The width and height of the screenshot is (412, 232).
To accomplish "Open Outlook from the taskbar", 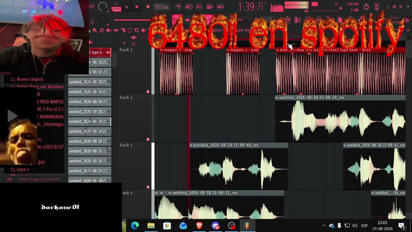I will point(183,226).
